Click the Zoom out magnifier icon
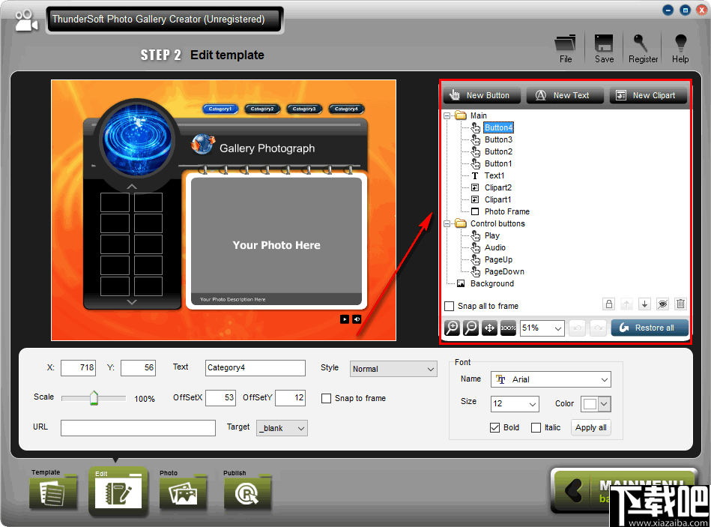711x527 pixels. (x=469, y=328)
